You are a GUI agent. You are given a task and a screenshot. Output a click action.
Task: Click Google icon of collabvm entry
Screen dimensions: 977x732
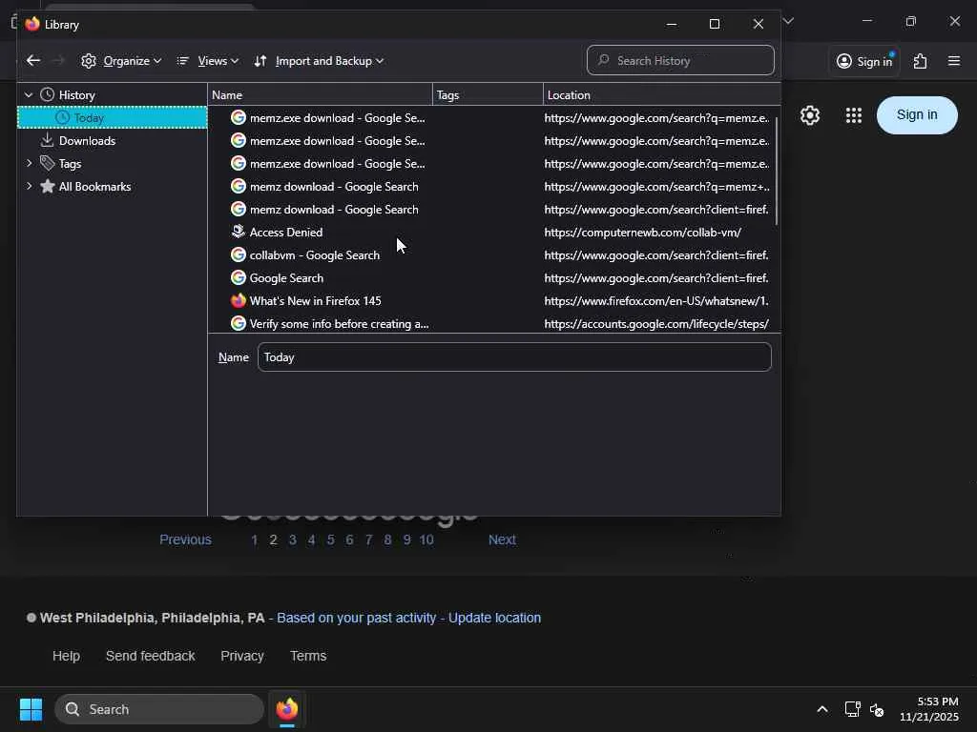(238, 254)
